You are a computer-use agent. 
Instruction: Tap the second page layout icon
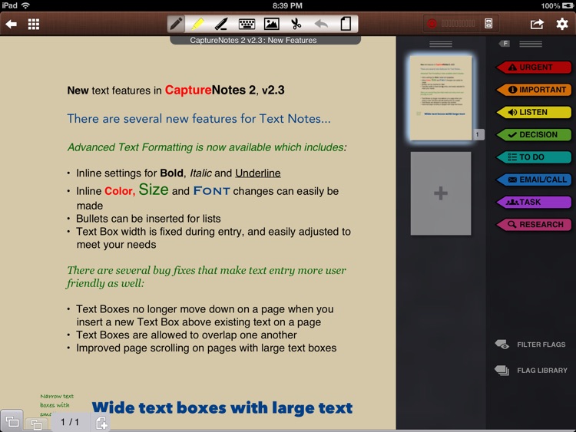point(36,424)
